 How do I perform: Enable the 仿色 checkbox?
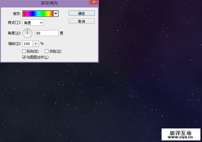[47, 51]
